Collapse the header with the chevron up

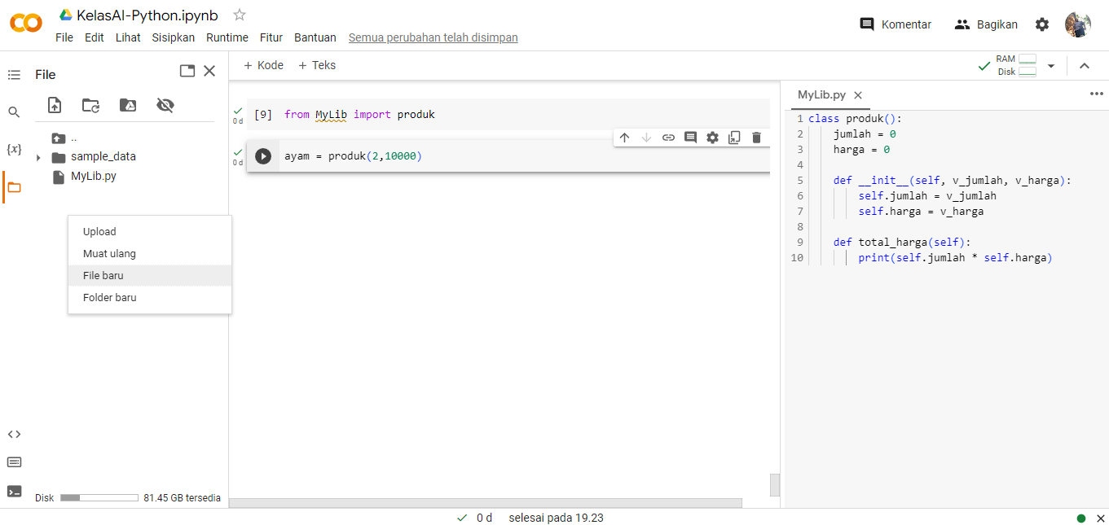[1085, 66]
